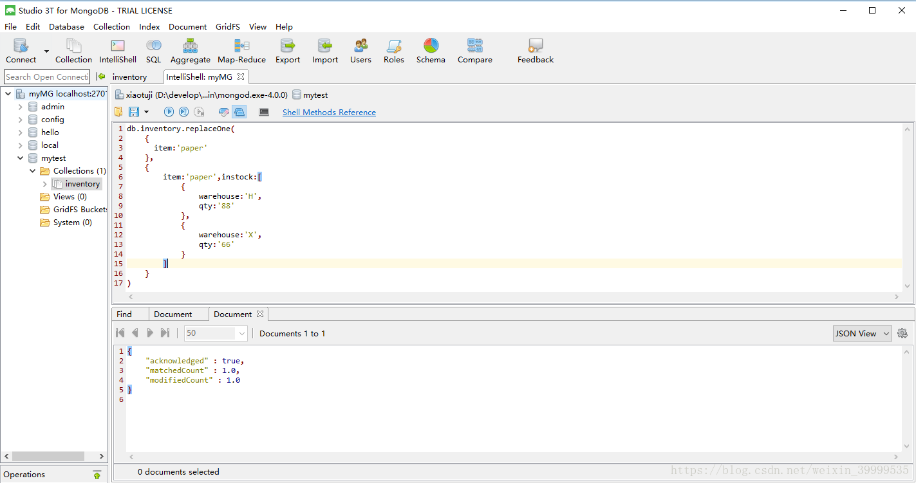Open the Schema analyzer
This screenshot has height=483, width=916.
[x=431, y=51]
